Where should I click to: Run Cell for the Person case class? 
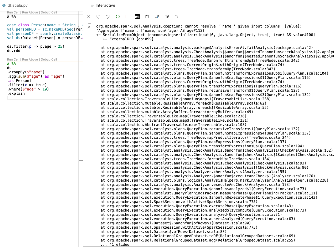13,13
